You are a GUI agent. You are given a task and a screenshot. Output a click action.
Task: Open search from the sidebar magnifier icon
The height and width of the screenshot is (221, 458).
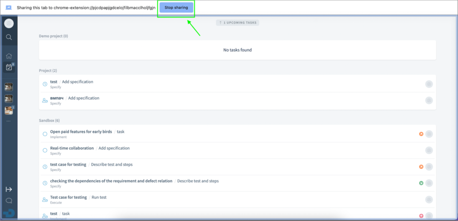[9, 37]
